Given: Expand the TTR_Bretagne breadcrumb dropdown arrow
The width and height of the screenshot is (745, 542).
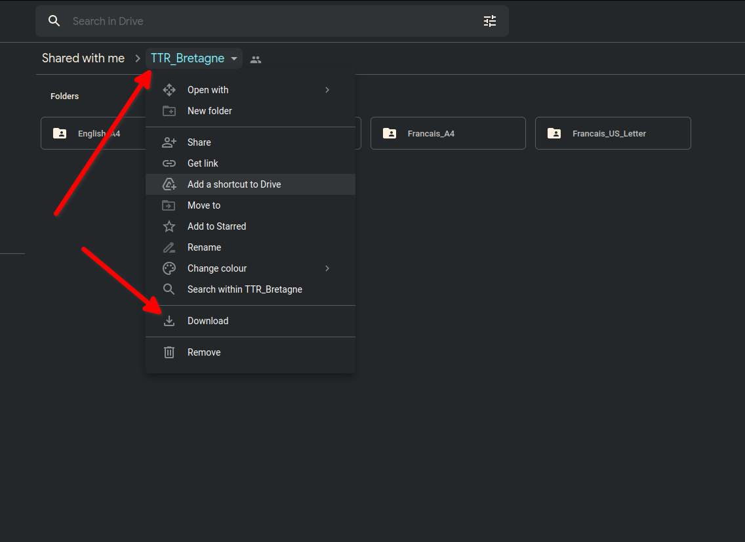Looking at the screenshot, I should point(234,58).
